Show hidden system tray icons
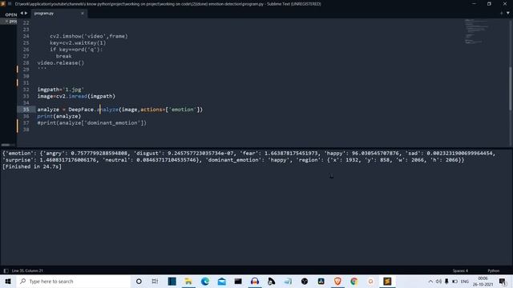The width and height of the screenshot is (513, 288). 430,281
